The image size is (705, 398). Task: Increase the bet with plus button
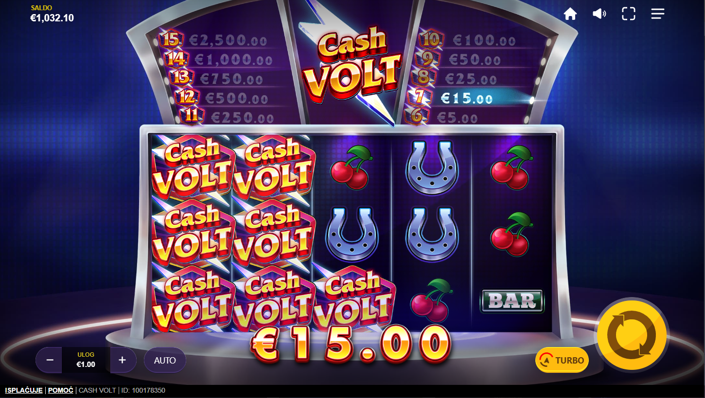[123, 360]
